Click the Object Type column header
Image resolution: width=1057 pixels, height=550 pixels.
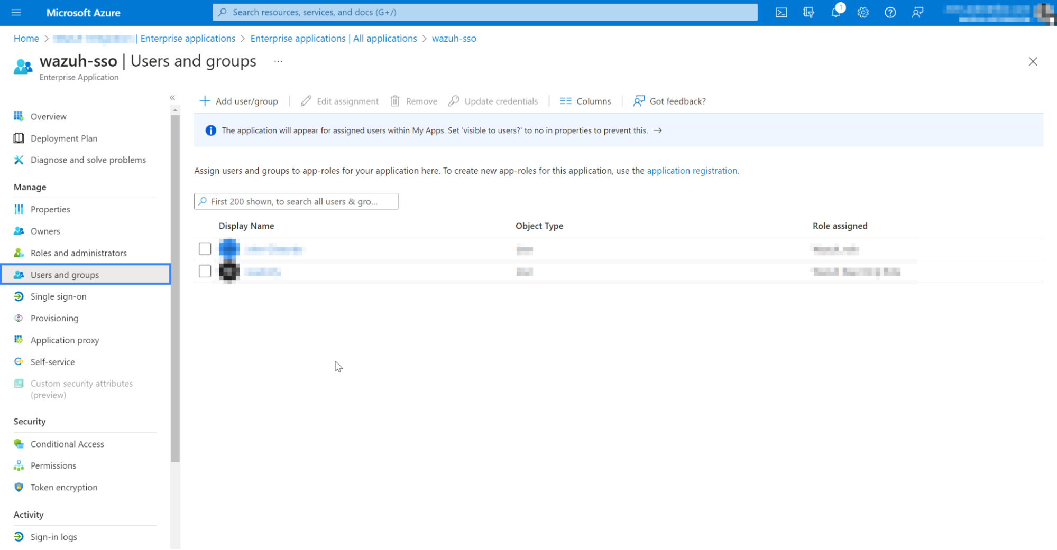pos(539,226)
